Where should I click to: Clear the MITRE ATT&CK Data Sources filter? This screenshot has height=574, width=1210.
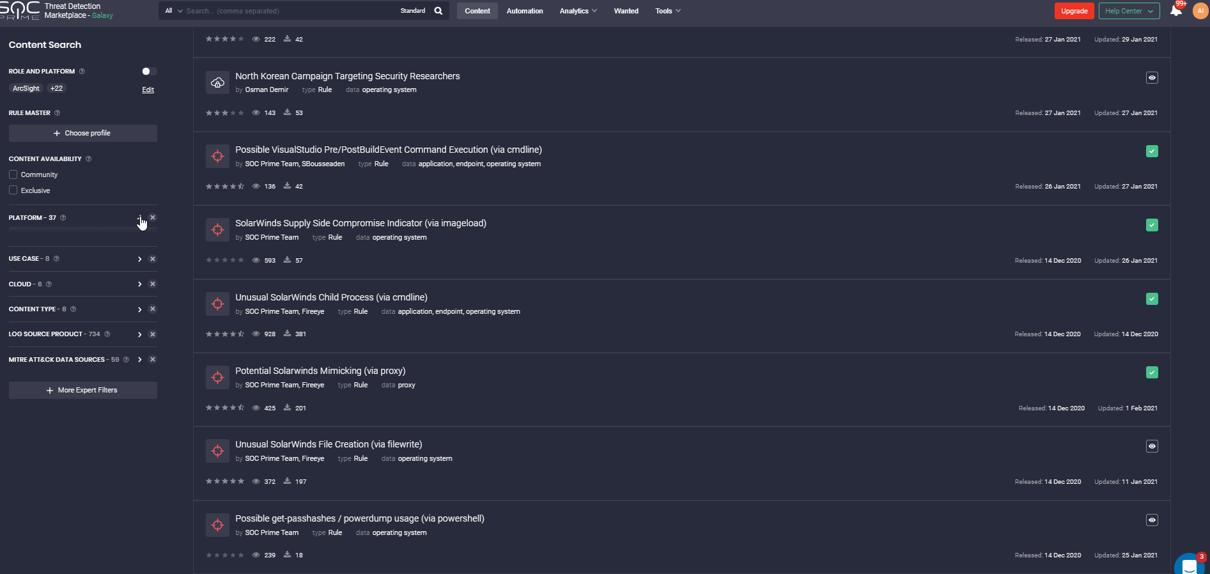pyautogui.click(x=153, y=359)
